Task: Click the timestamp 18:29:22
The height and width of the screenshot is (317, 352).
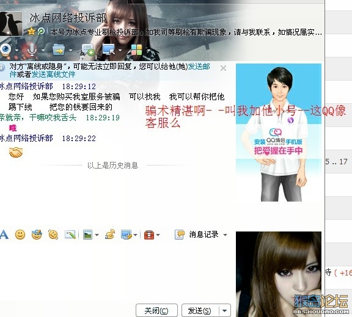Action: click(79, 139)
